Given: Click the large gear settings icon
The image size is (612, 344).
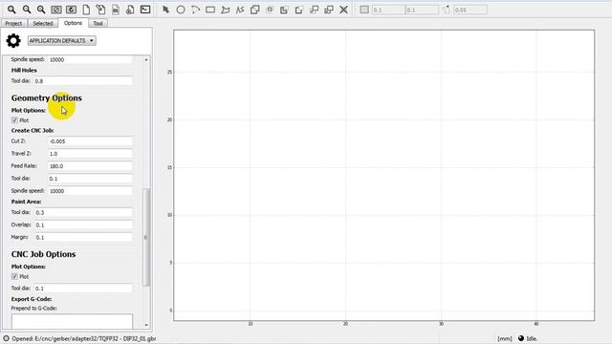Looking at the screenshot, I should click(x=13, y=40).
